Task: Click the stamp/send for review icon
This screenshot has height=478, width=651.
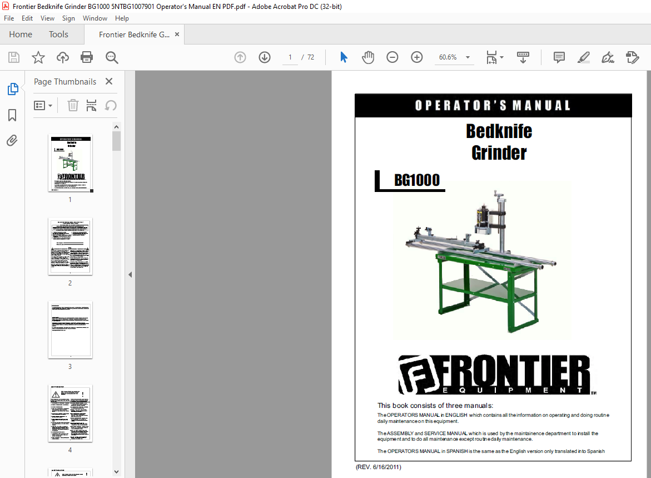Action: (x=632, y=57)
